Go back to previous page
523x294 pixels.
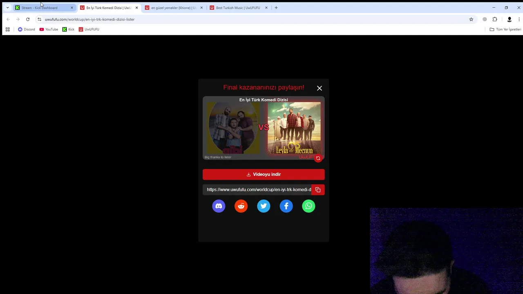(x=8, y=19)
